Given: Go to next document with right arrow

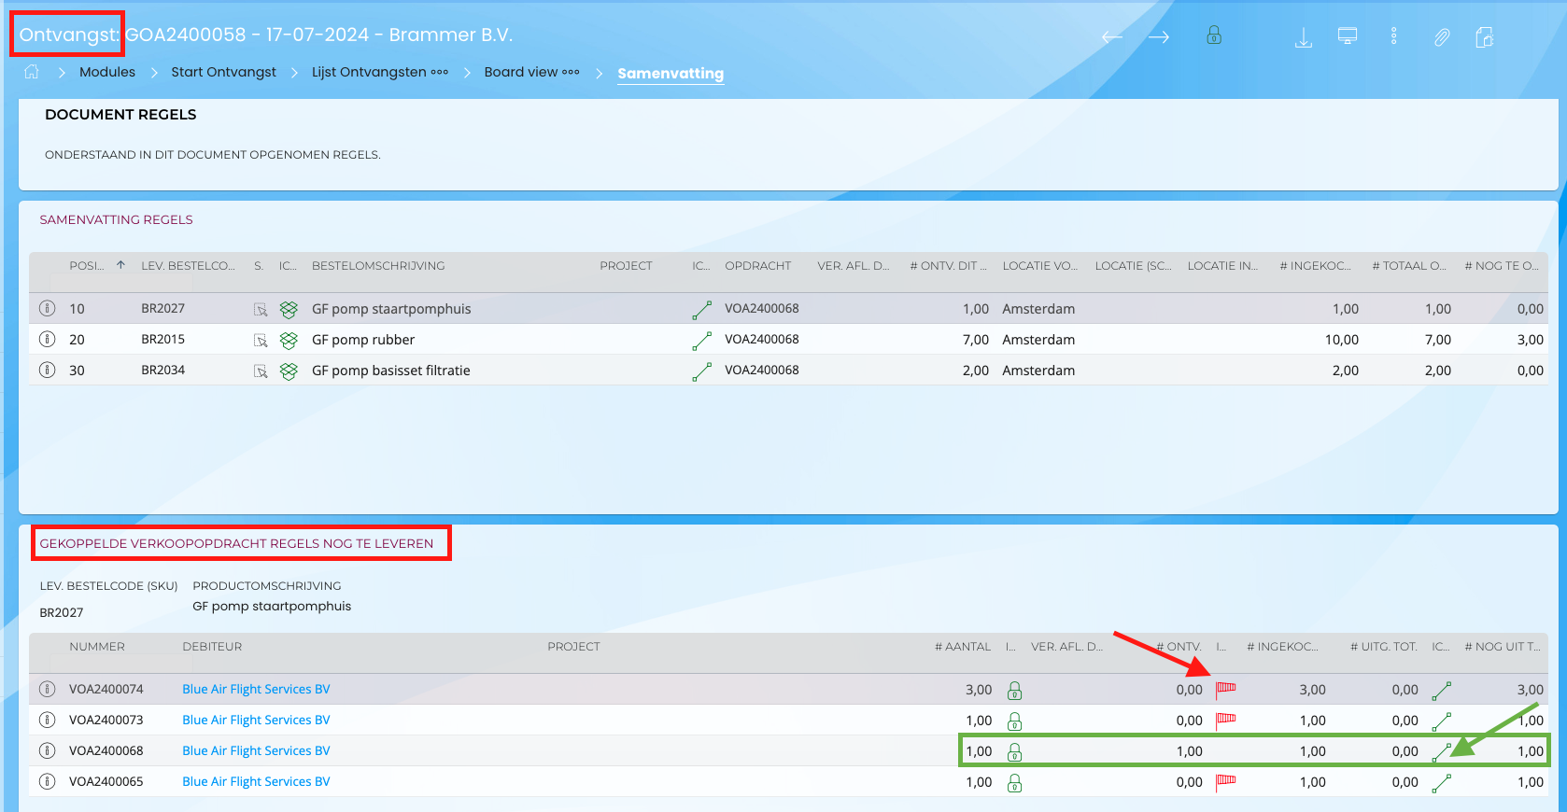Looking at the screenshot, I should pyautogui.click(x=1159, y=37).
